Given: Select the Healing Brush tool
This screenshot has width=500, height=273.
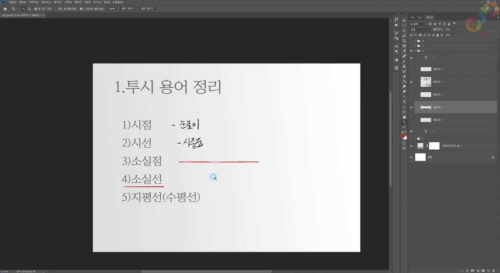Looking at the screenshot, I should click(404, 56).
